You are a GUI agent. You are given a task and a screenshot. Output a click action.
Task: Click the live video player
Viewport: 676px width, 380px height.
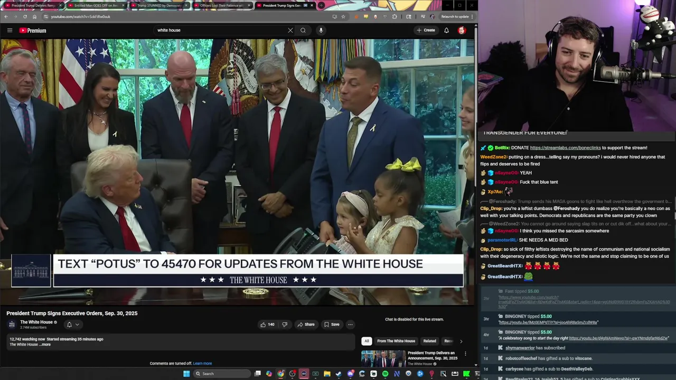[x=237, y=172]
